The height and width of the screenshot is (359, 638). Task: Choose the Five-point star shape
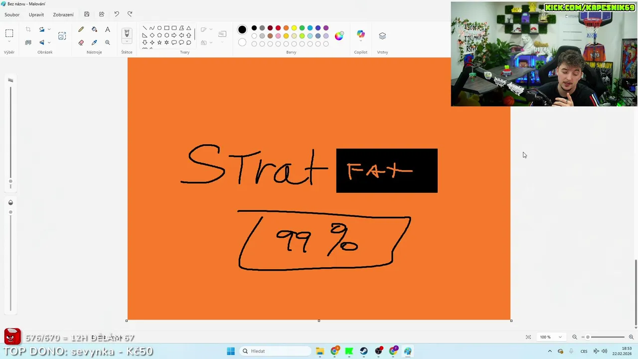[159, 42]
